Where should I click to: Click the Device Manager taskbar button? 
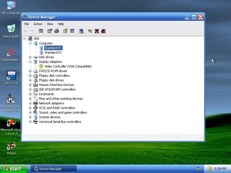54,169
